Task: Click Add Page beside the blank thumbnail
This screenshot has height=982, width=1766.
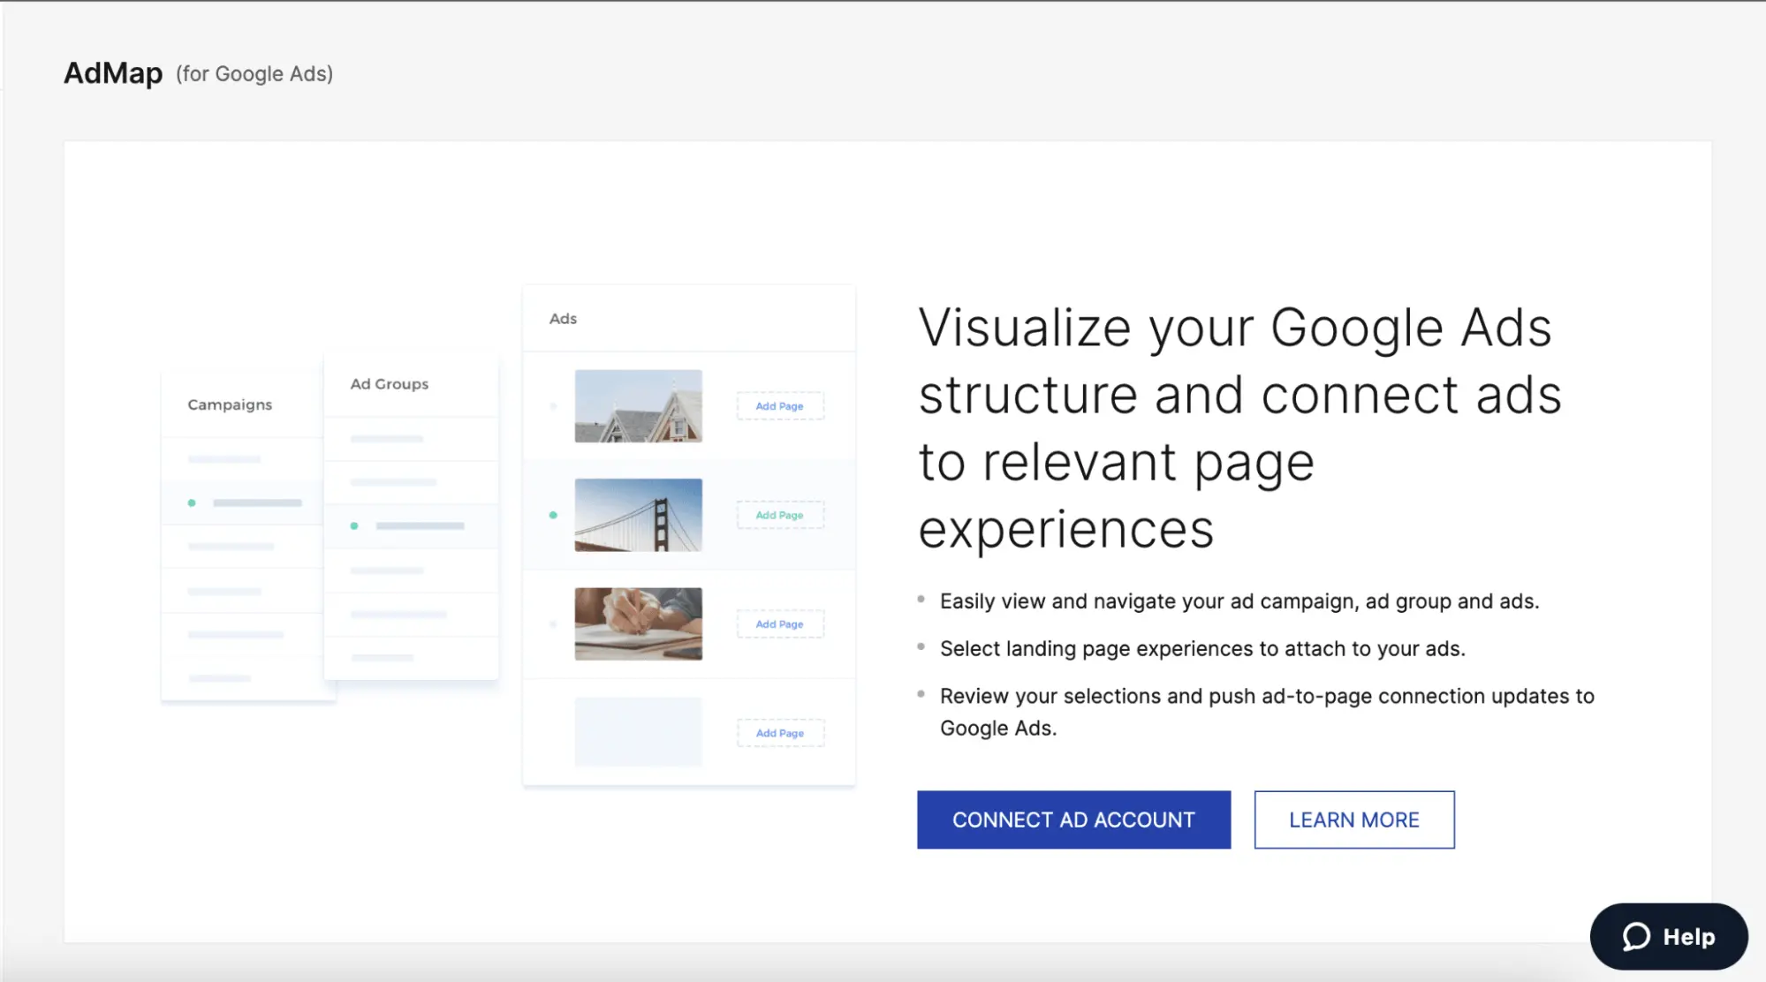Action: click(779, 733)
